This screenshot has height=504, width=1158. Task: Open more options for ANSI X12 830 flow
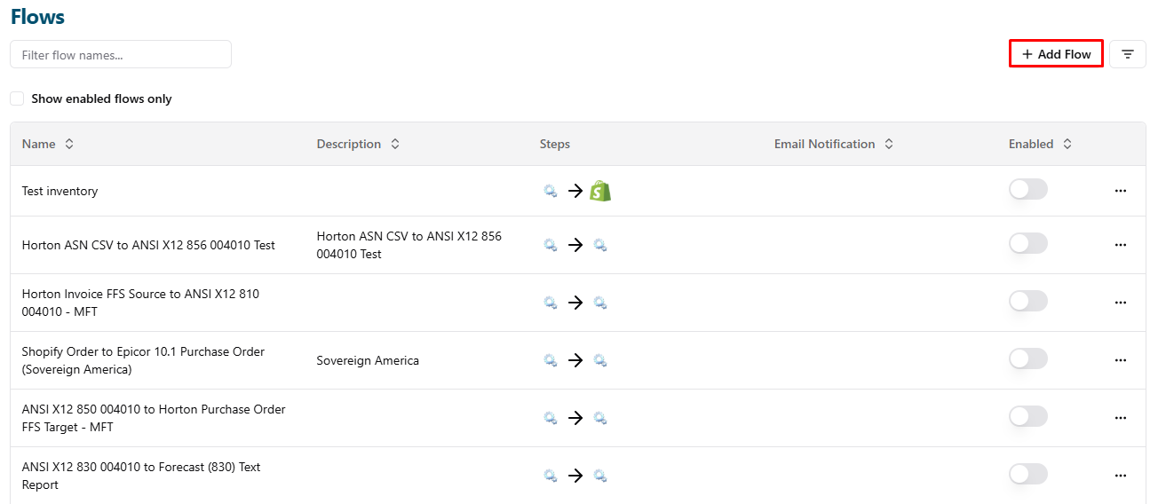tap(1121, 476)
